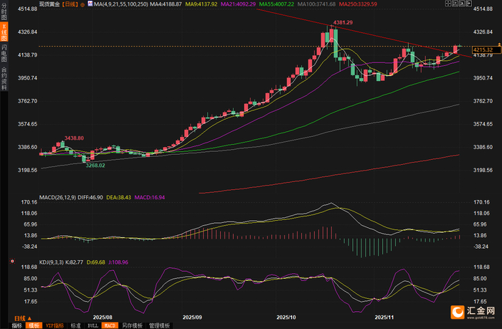
Task: Click the MA(4,9,21,55,100,250) parameter label
Action: click(x=121, y=4)
